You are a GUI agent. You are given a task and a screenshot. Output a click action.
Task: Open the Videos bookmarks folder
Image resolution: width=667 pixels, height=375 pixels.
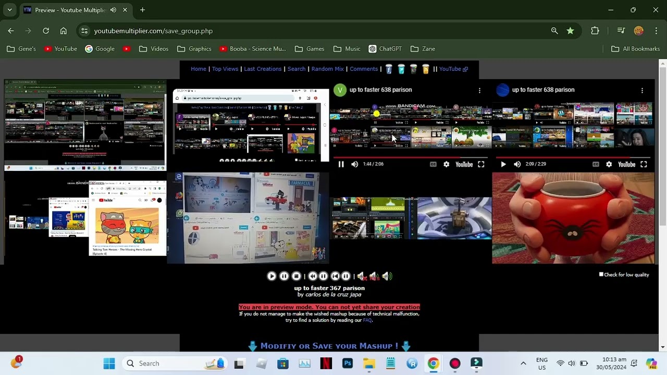[x=154, y=49]
